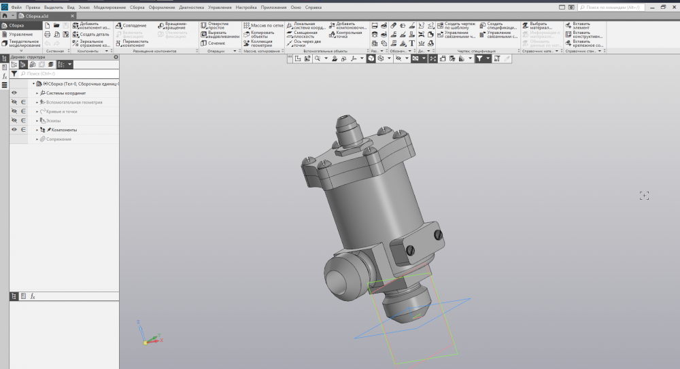Open the tree panel settings gear
This screenshot has height=369, width=680.
click(x=116, y=57)
